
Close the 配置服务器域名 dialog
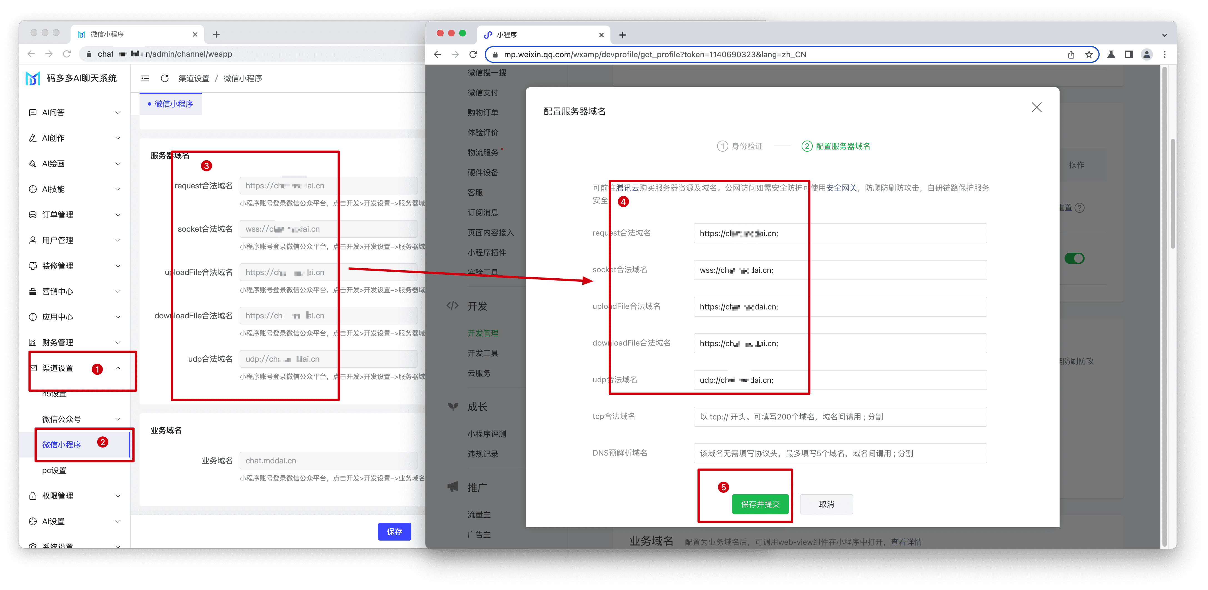(1037, 107)
